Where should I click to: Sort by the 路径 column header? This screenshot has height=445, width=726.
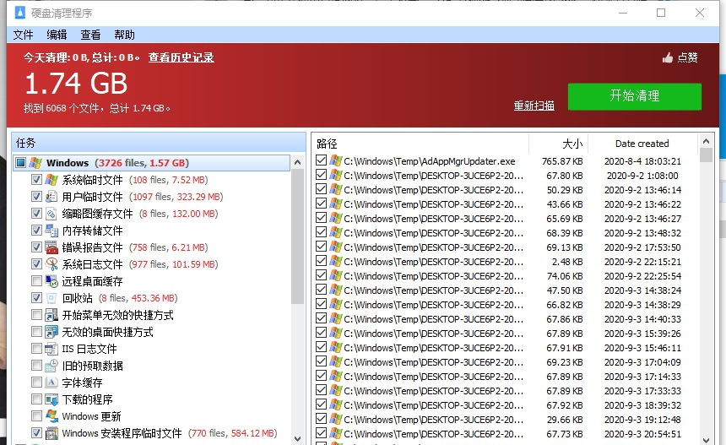pos(420,144)
